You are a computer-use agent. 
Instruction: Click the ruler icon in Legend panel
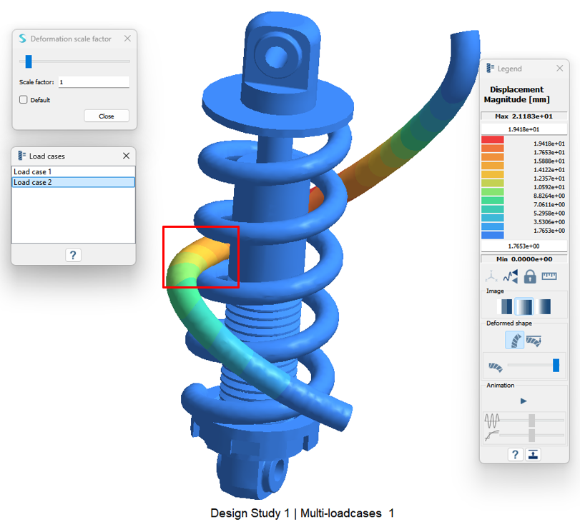click(x=549, y=276)
